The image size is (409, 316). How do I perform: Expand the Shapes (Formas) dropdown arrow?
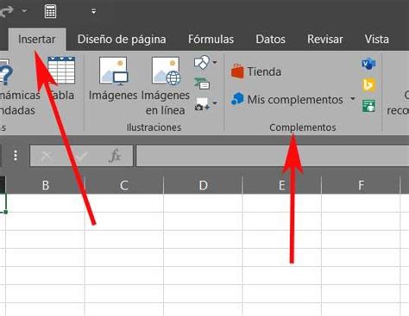click(x=215, y=62)
